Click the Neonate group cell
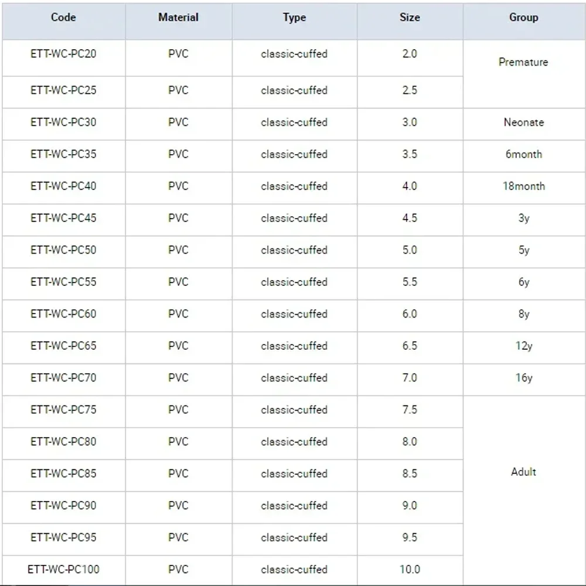This screenshot has width=586, height=586. click(523, 122)
